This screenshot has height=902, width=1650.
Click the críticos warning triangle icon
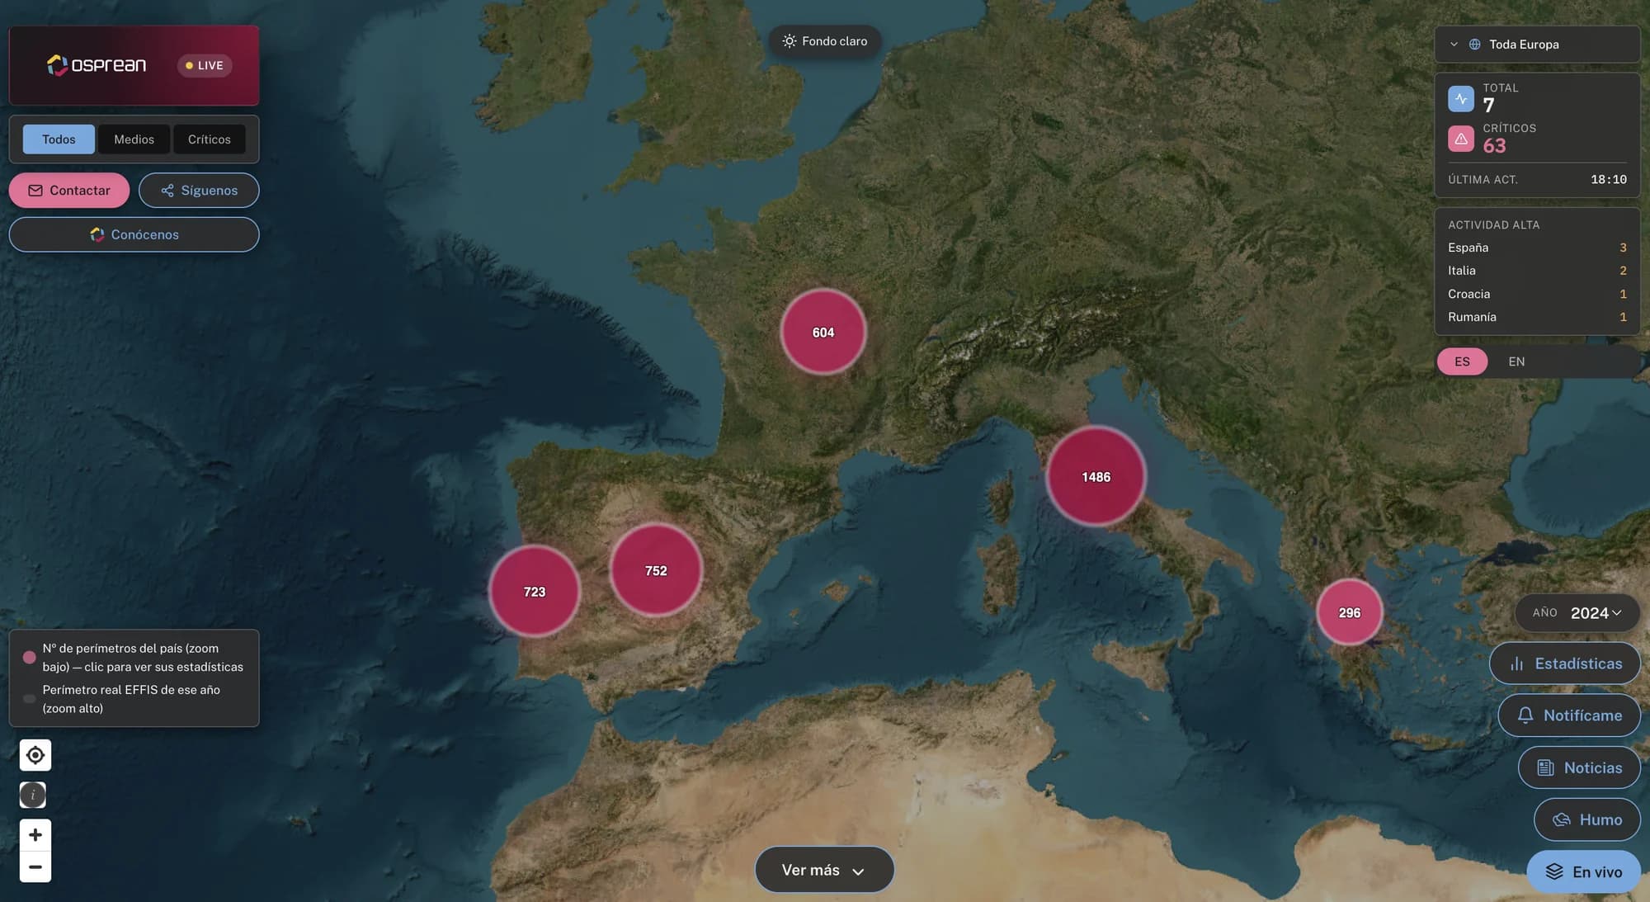tap(1460, 139)
